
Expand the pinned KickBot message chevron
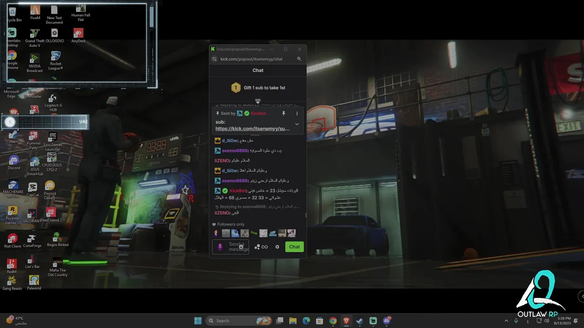coord(297,124)
